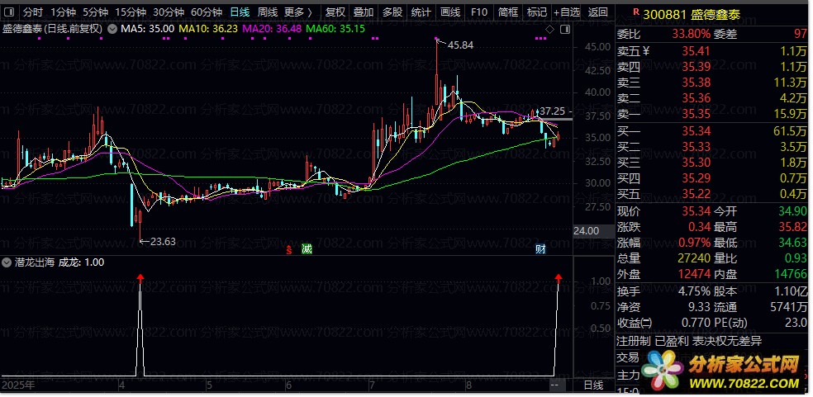The width and height of the screenshot is (813, 397).
Task: Open the 日线 period selector in the chart footer
Action: tap(594, 385)
